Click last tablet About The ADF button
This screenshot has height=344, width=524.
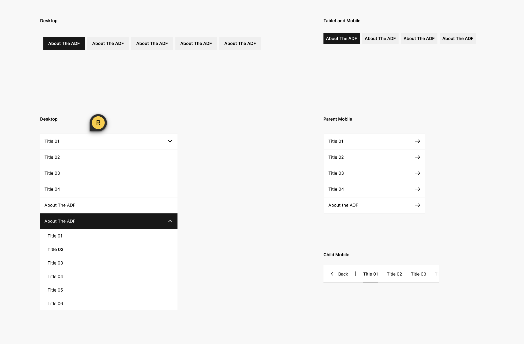click(458, 39)
